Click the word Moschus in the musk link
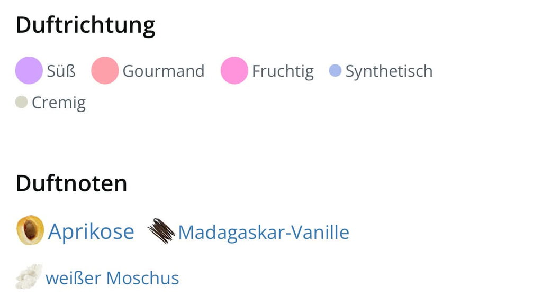The height and width of the screenshot is (306, 542). coord(142,277)
